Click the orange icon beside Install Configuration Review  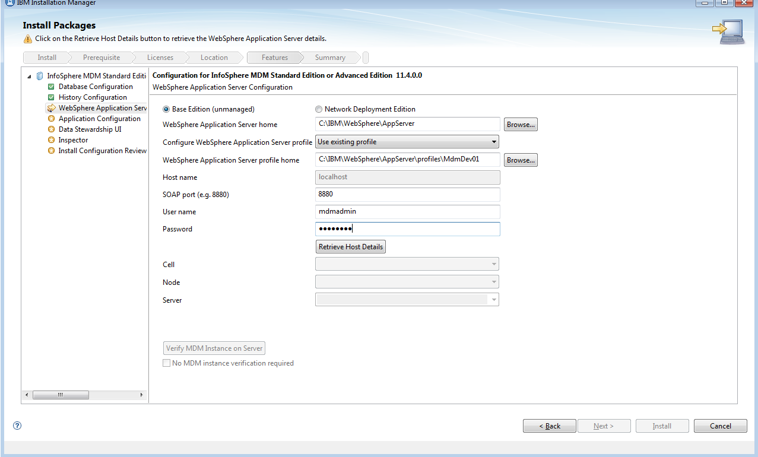pyautogui.click(x=51, y=151)
